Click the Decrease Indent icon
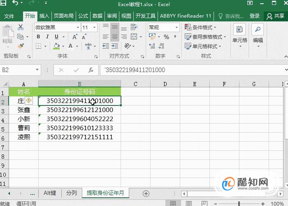Image resolution: width=288 pixels, height=206 pixels. pos(106,46)
